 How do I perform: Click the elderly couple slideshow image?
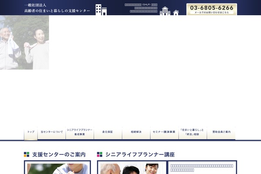tap(24, 43)
